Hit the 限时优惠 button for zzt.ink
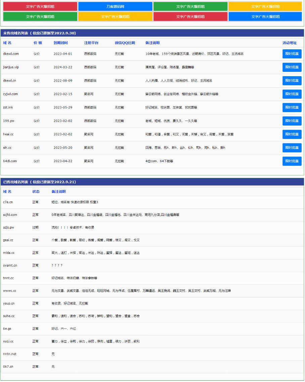 pos(292,107)
